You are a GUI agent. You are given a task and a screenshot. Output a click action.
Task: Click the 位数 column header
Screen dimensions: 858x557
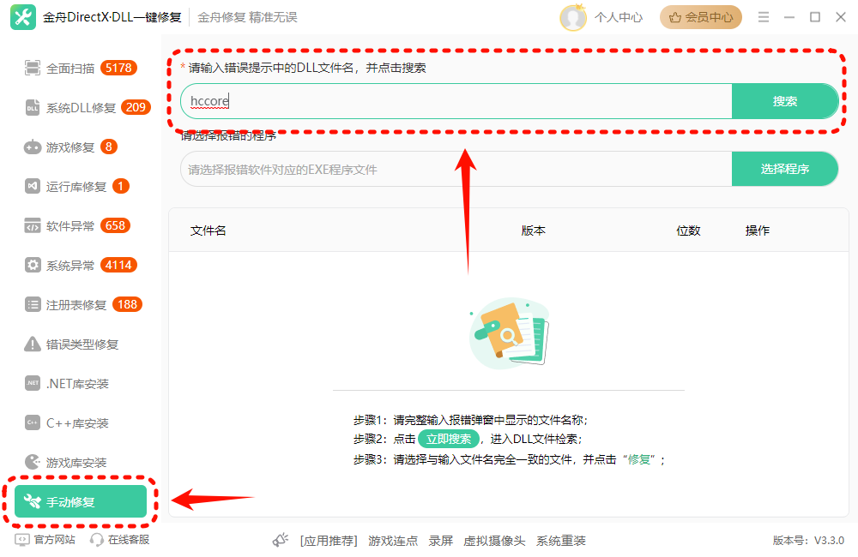click(x=688, y=231)
